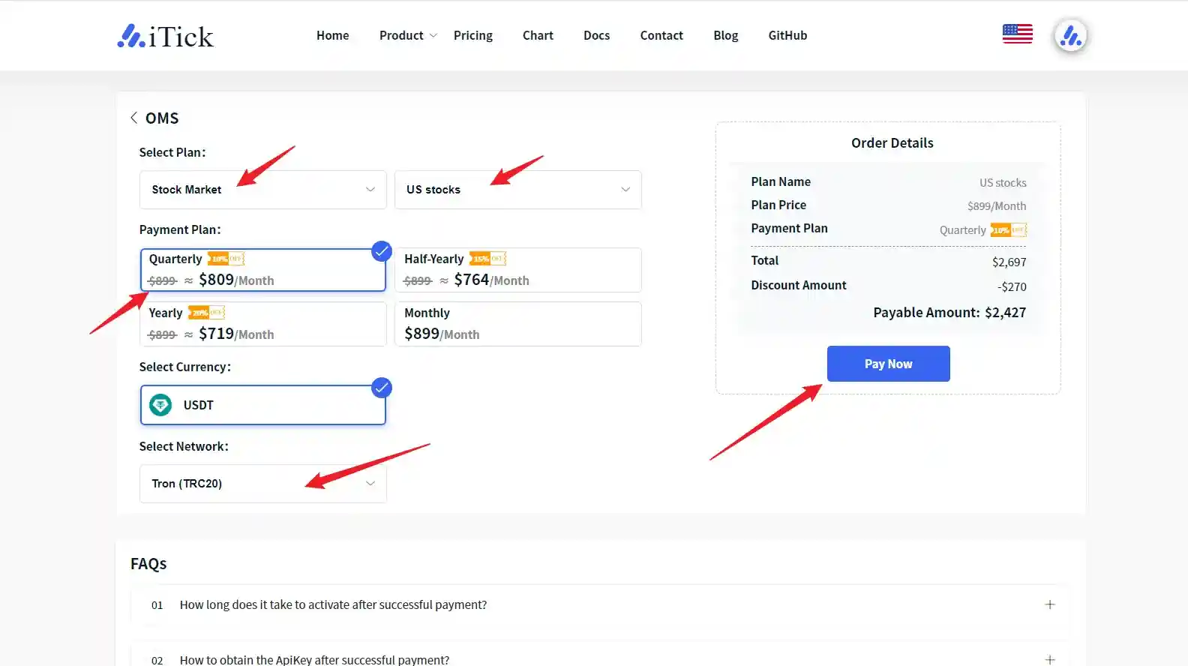Open the US flag language selector
This screenshot has width=1188, height=666.
[x=1017, y=34]
